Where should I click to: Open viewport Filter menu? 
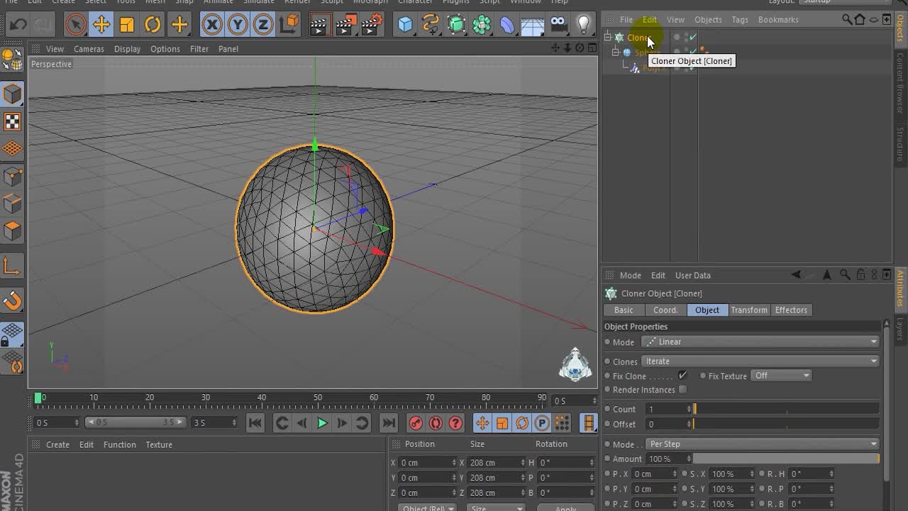[199, 49]
